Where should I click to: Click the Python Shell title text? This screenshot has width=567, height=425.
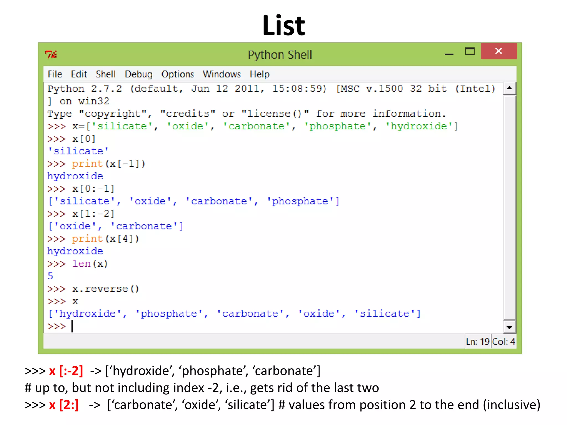click(x=280, y=55)
